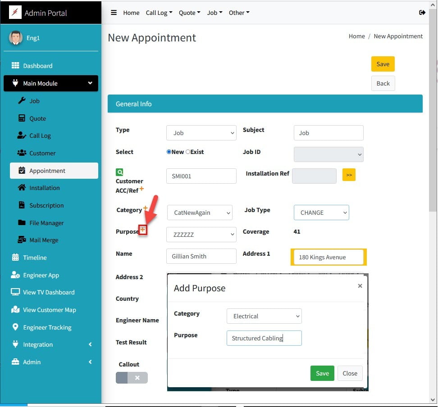Select the New radio button
The width and height of the screenshot is (438, 407).
(x=169, y=152)
